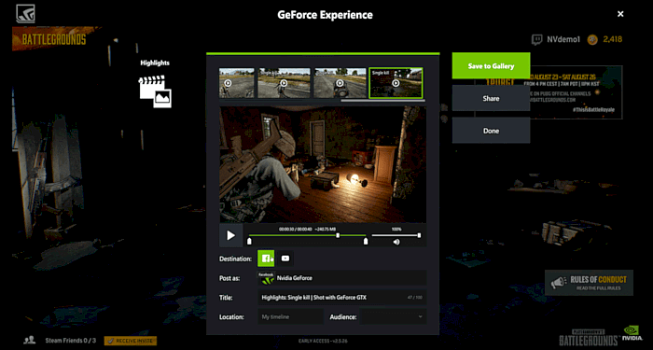Select the Single kill highlight thumbnail
653x350 pixels.
[396, 83]
